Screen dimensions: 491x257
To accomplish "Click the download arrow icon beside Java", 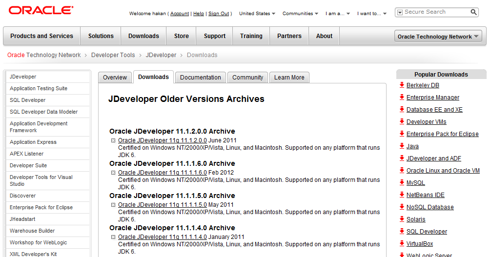I will (402, 146).
